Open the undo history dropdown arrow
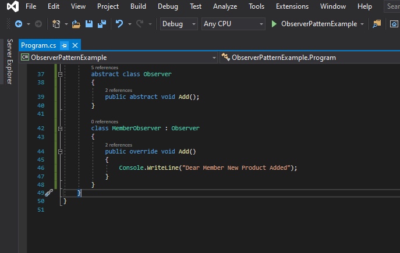This screenshot has width=400, height=253. tap(130, 24)
